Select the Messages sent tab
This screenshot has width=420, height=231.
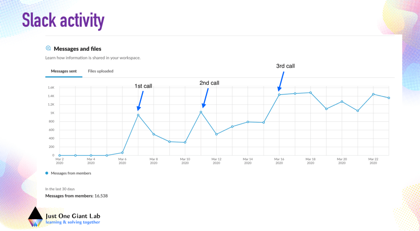point(64,71)
